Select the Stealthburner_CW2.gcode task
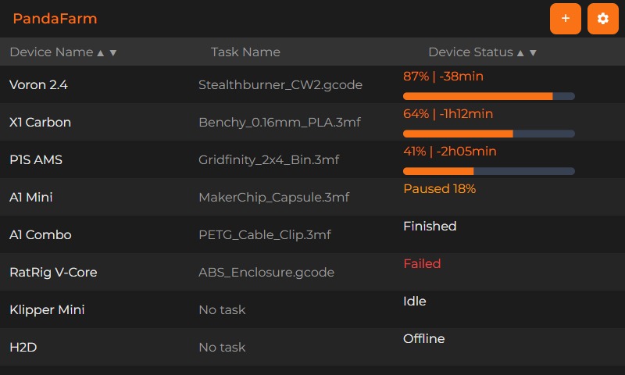 [x=280, y=85]
